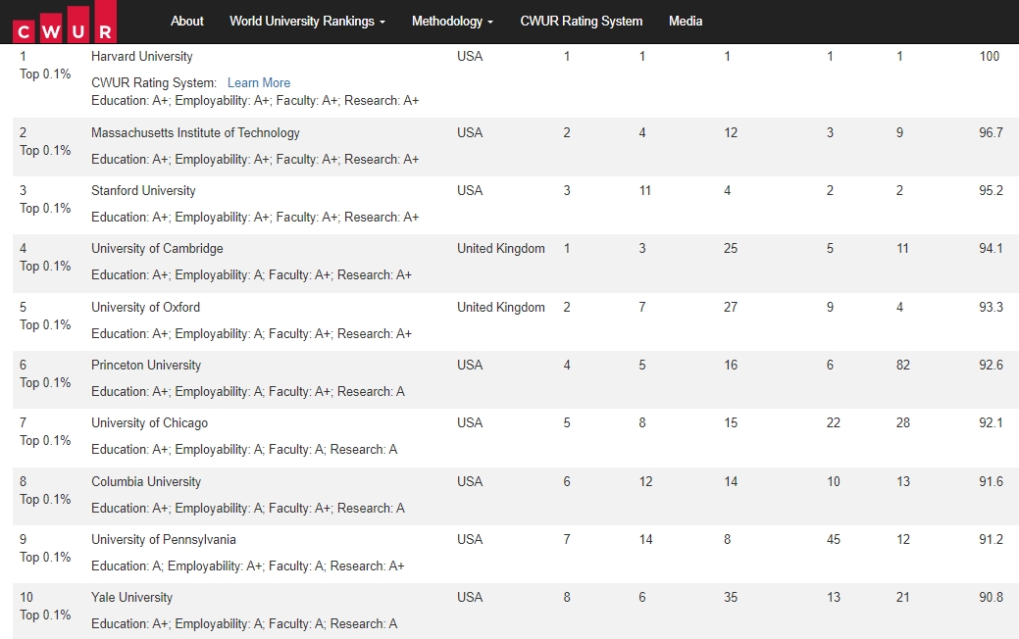
Task: Click Harvard's overall score of 100
Action: 990,57
